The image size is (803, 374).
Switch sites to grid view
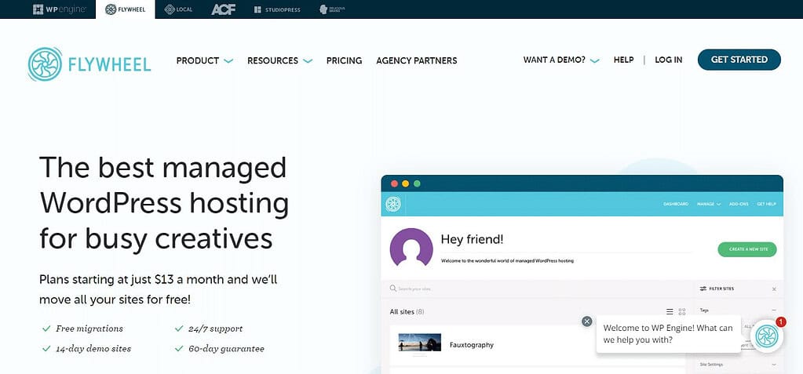682,311
